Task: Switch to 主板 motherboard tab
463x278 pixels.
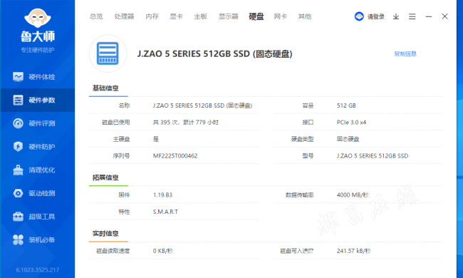Action: [x=200, y=16]
